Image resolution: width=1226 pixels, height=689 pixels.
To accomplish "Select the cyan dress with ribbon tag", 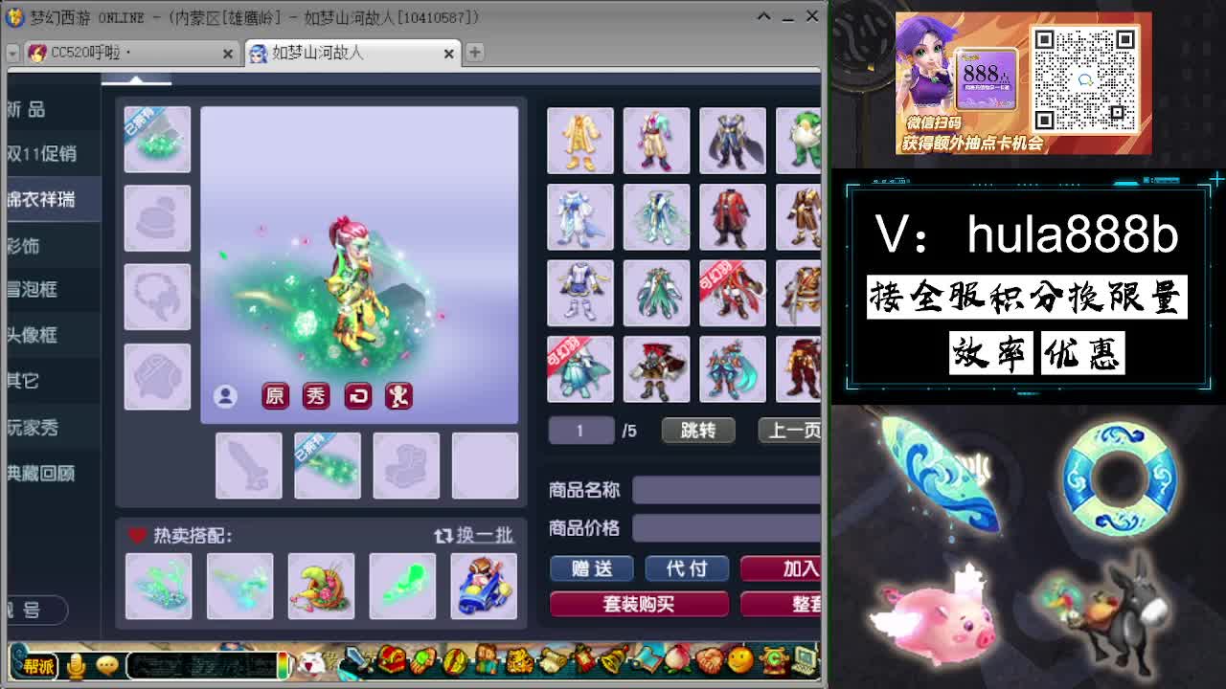I will pos(580,369).
